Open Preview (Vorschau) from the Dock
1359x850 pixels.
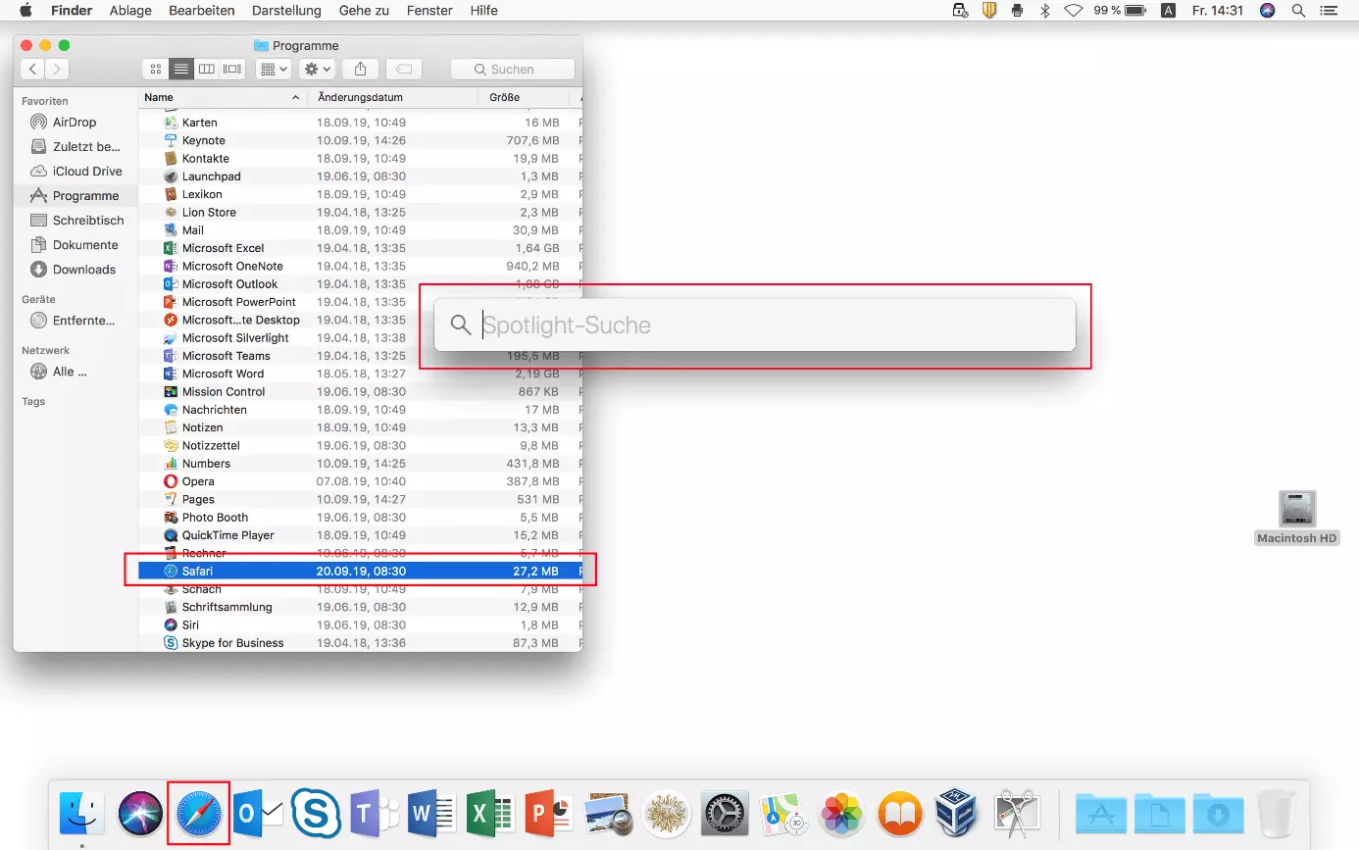click(x=608, y=813)
